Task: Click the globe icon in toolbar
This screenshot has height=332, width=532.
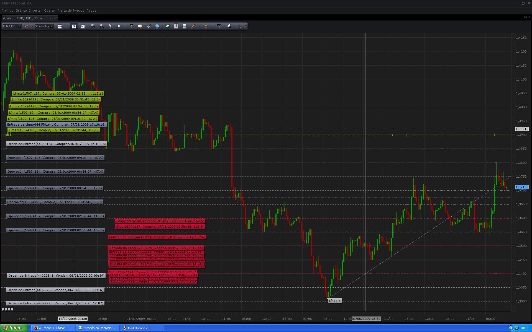Action: pyautogui.click(x=157, y=26)
